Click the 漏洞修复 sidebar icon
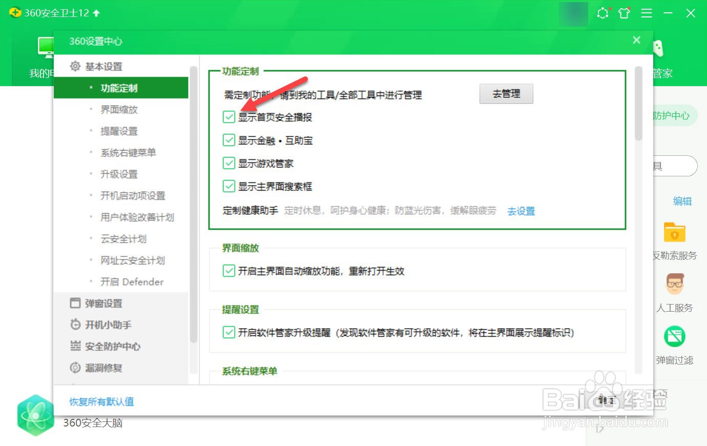 (75, 368)
